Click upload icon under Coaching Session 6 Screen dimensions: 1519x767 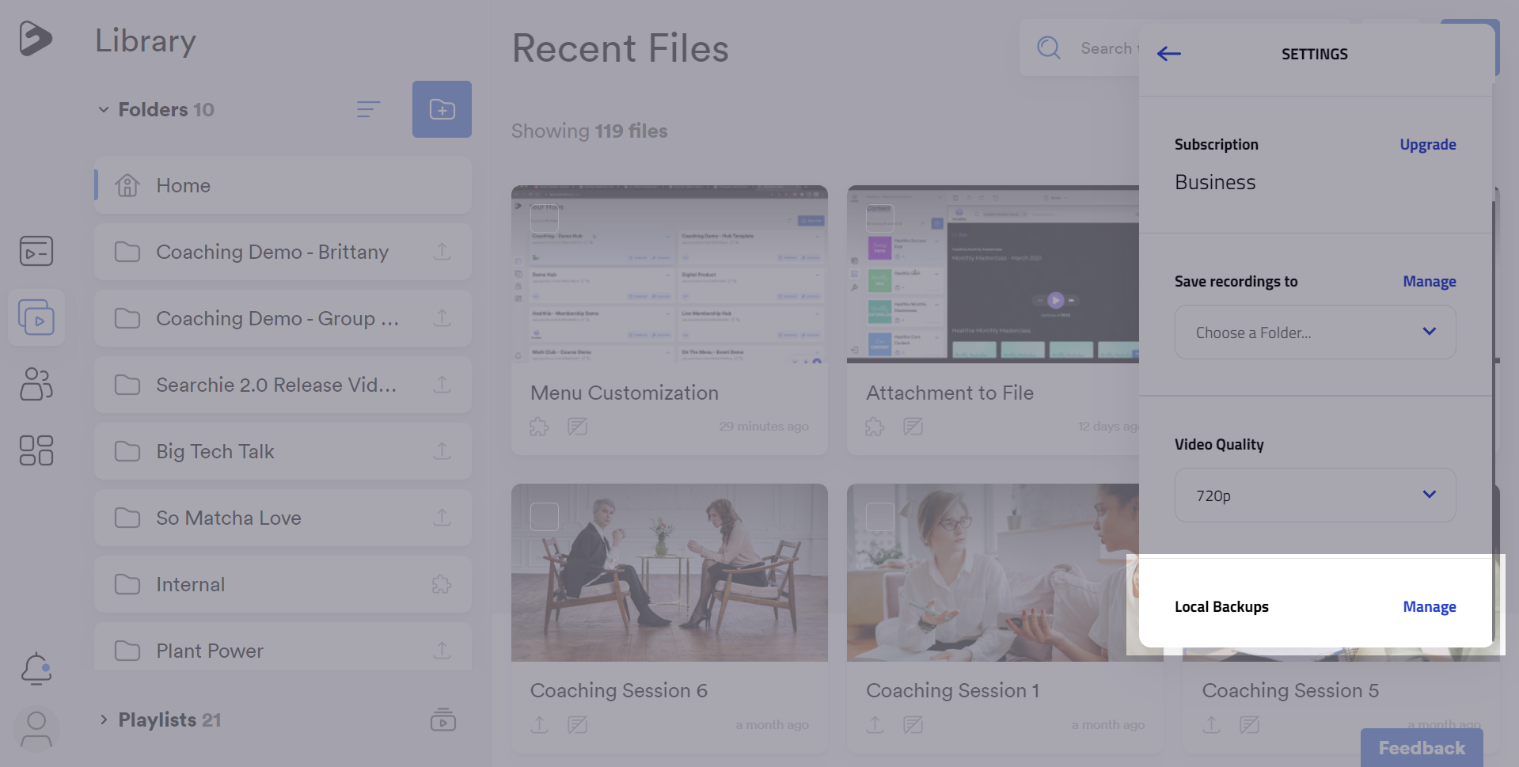coord(540,724)
